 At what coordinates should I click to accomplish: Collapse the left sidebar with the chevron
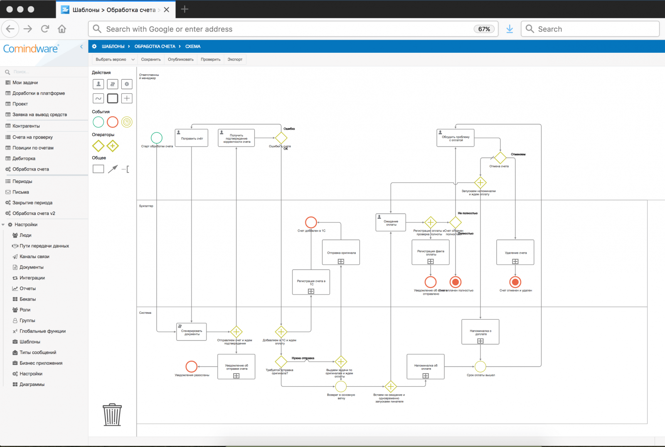point(81,47)
